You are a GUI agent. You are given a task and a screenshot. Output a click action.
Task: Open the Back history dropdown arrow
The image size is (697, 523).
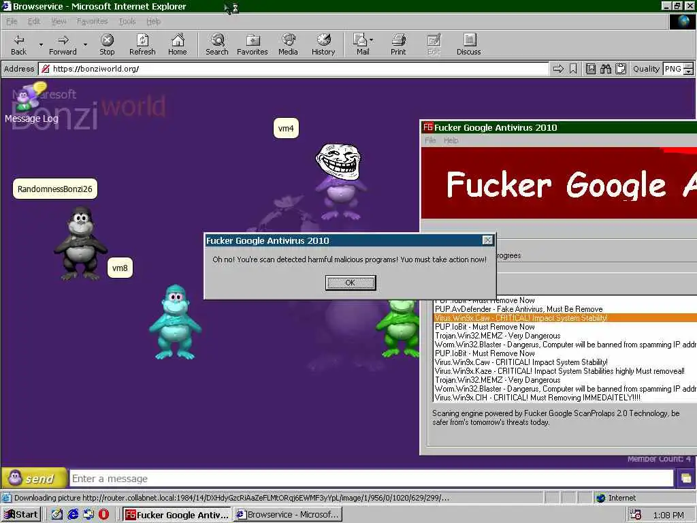[x=41, y=44]
